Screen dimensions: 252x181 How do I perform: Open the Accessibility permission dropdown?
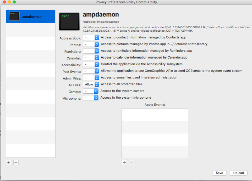click(x=91, y=64)
